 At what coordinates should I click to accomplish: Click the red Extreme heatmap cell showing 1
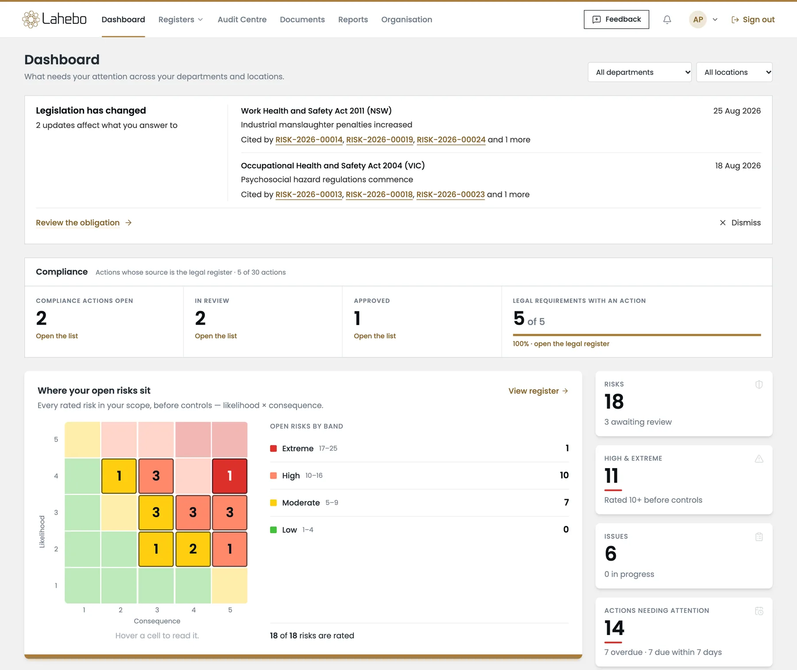[x=230, y=476]
